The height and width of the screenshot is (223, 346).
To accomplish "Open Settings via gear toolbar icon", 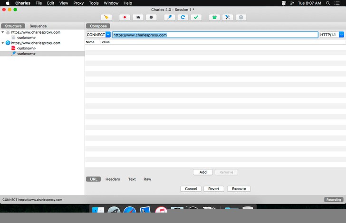I will [241, 17].
